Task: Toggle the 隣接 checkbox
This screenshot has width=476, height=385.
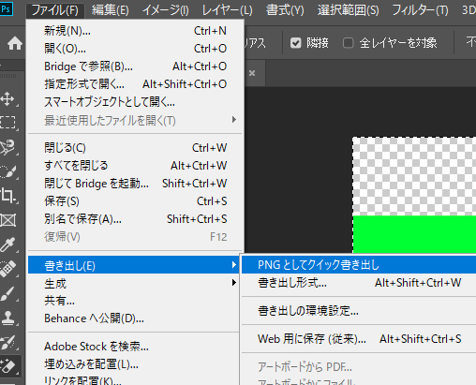Action: coord(295,43)
